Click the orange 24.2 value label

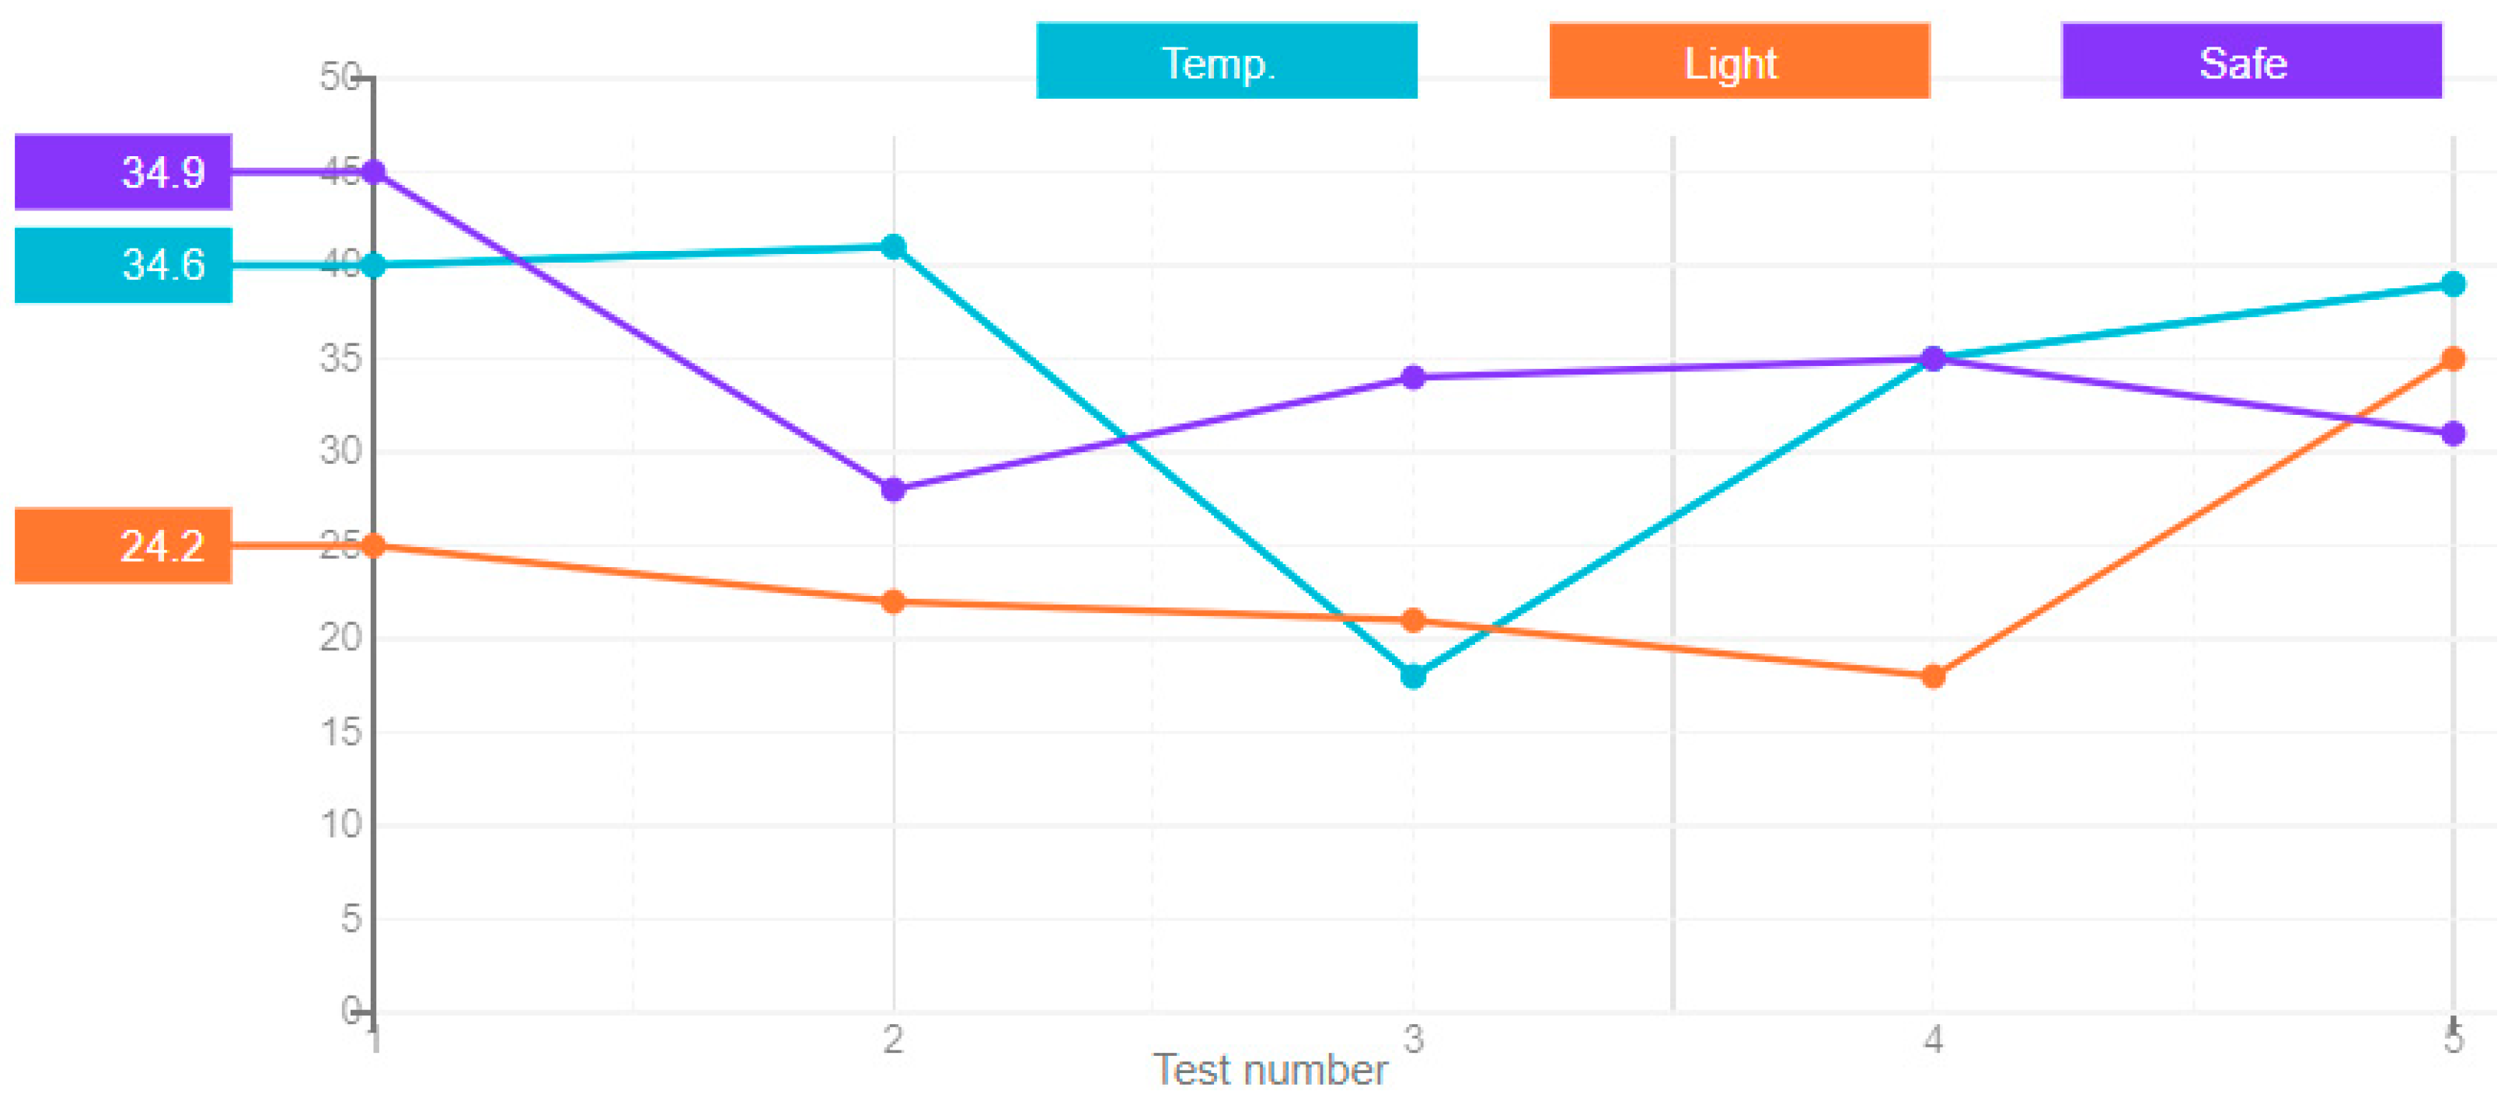123,545
